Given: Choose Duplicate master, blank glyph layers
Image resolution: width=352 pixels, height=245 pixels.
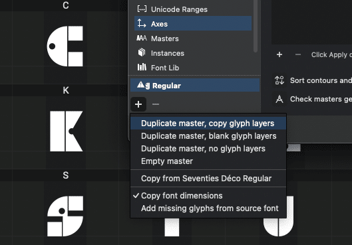Looking at the screenshot, I should 208,136.
